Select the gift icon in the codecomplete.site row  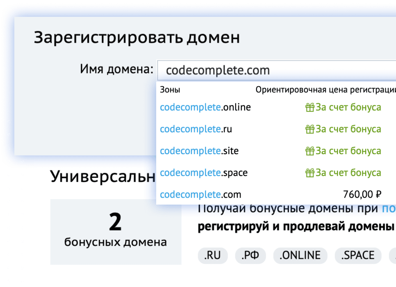pos(310,151)
